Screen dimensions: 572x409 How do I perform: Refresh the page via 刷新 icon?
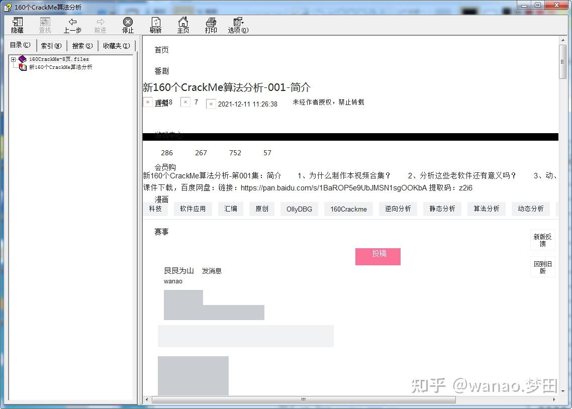[x=156, y=24]
